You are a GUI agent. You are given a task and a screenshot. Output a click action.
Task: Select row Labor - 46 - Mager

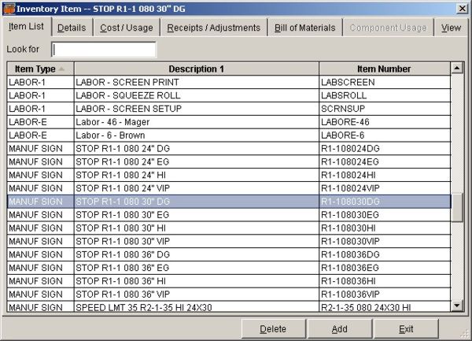229,122
